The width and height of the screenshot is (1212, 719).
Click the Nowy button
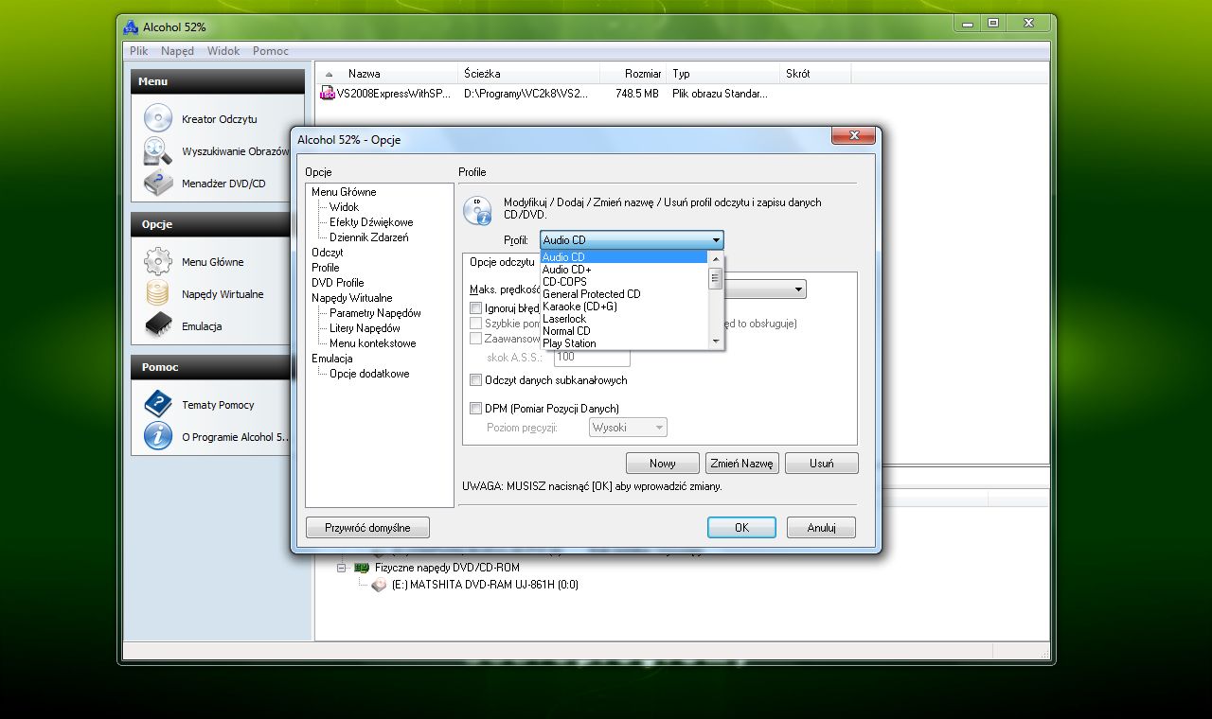[x=663, y=464]
